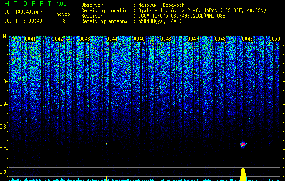Viewport: 285px width, 181px height.
Task: Select filename 0511190040.png
Action: tap(23, 12)
